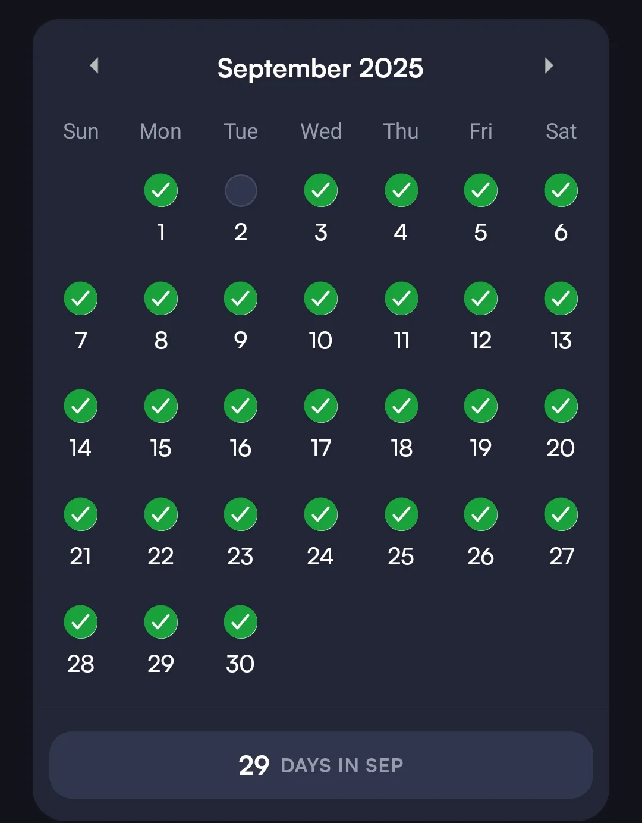This screenshot has width=642, height=823.
Task: Click the check circle for September 10
Action: pos(321,299)
